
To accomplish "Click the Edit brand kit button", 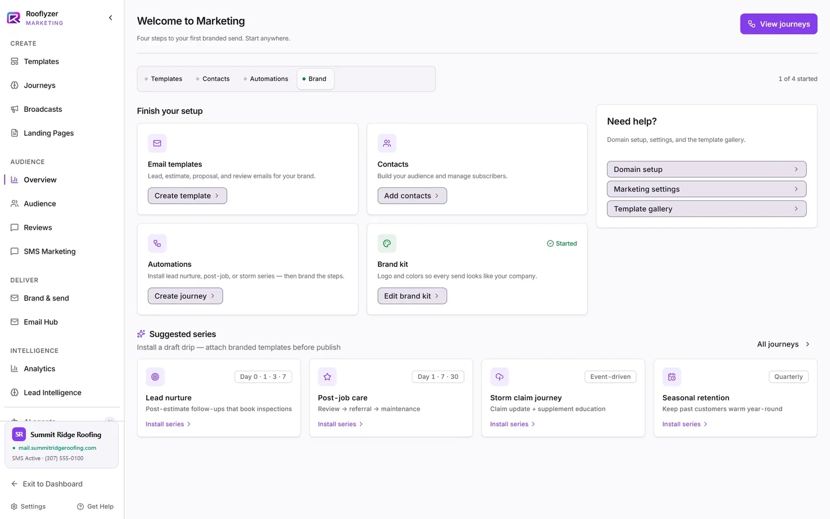I will (x=412, y=296).
